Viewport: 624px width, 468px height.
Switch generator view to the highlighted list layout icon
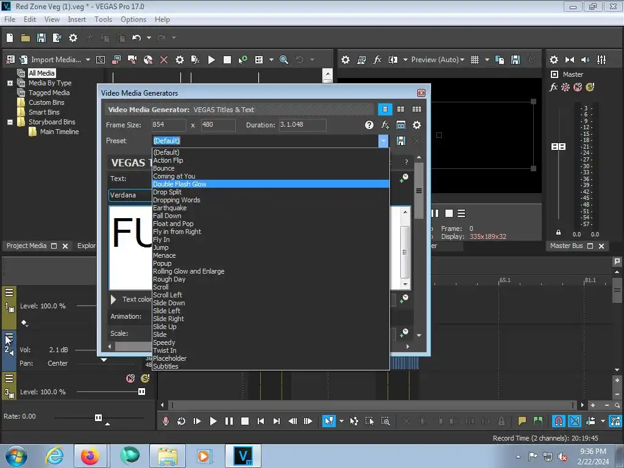[385, 109]
